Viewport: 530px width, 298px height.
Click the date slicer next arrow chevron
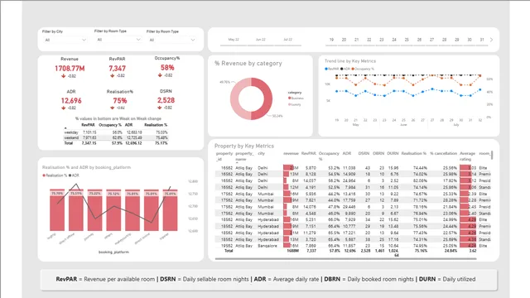click(x=491, y=40)
